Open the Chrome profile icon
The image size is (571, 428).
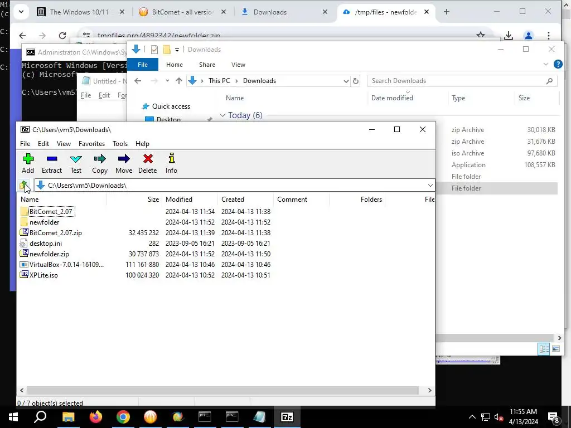(529, 35)
